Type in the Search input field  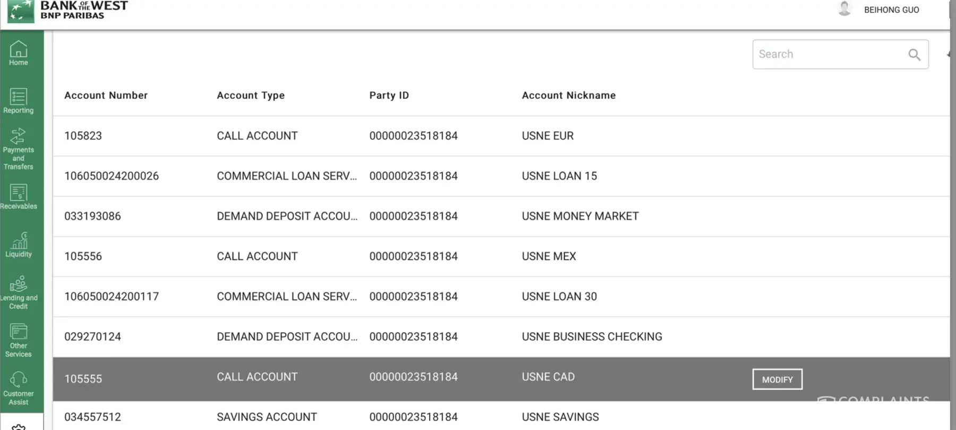(x=830, y=54)
